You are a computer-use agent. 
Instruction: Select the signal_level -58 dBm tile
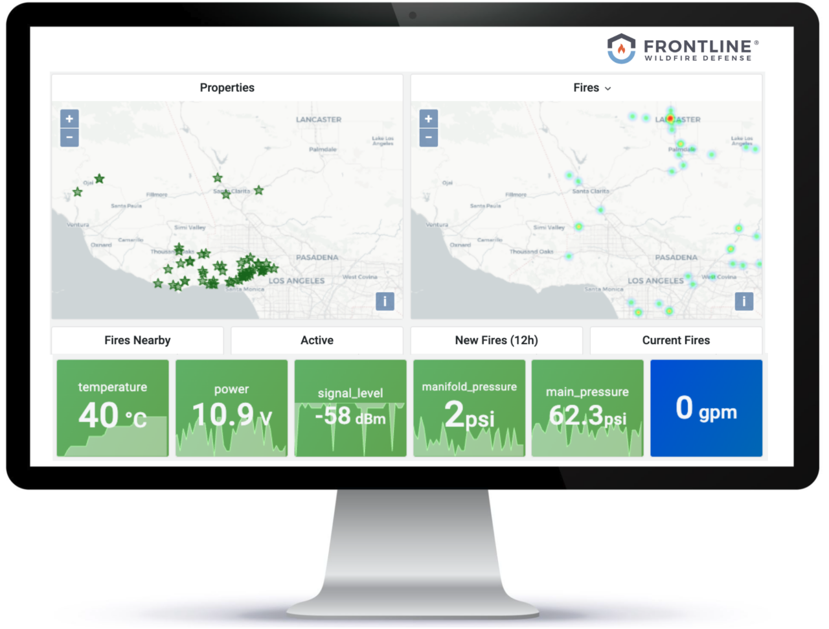(350, 408)
